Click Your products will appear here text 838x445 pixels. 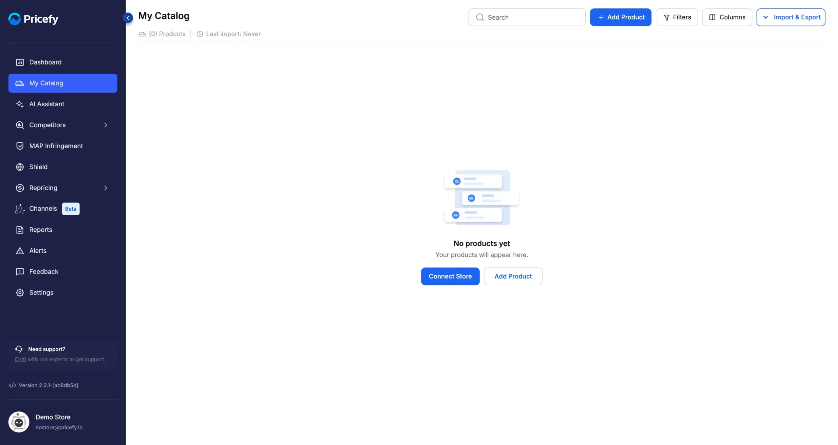click(x=482, y=255)
